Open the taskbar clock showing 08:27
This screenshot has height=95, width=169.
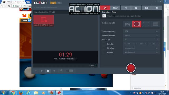[162, 93]
